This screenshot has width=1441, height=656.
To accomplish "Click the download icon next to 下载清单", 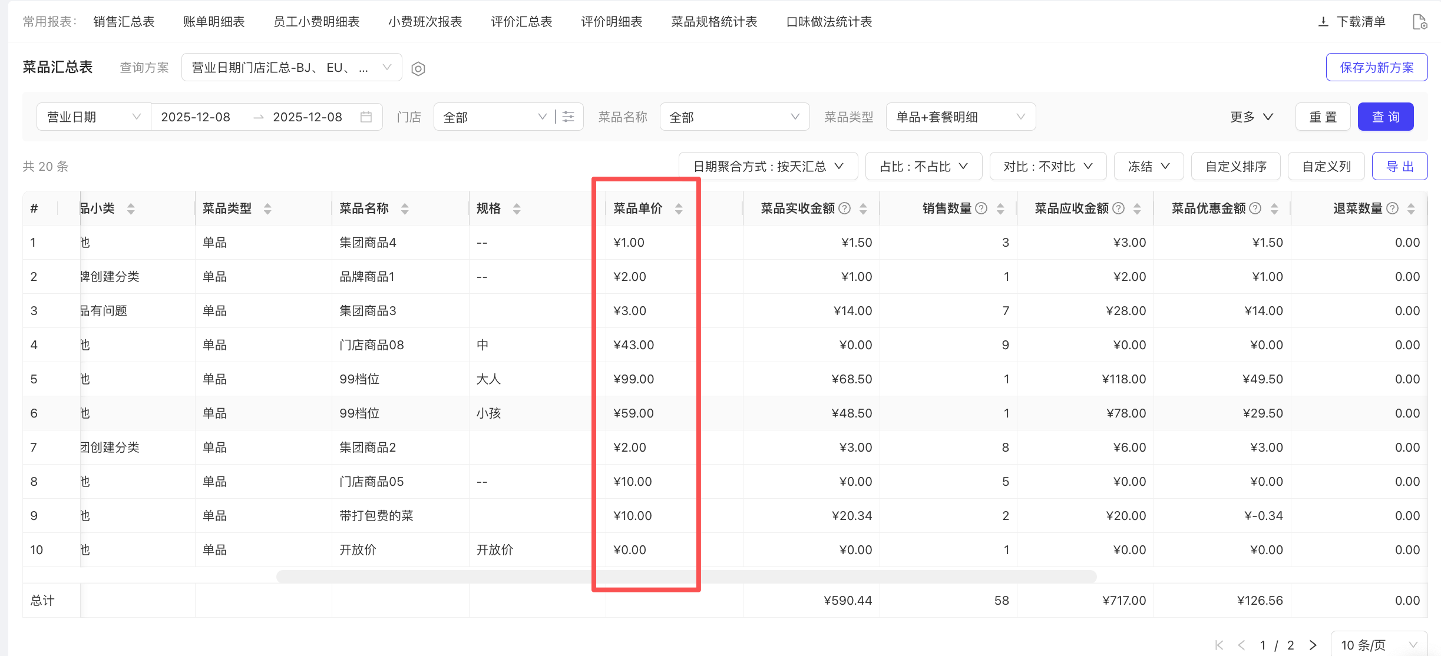I will click(x=1323, y=22).
